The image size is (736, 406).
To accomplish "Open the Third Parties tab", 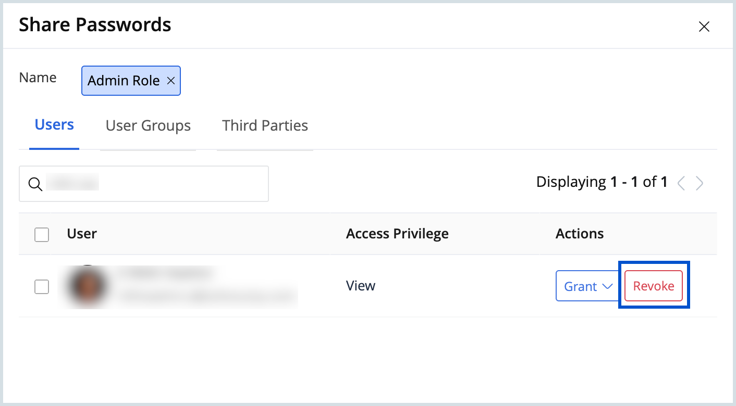I will pos(265,125).
